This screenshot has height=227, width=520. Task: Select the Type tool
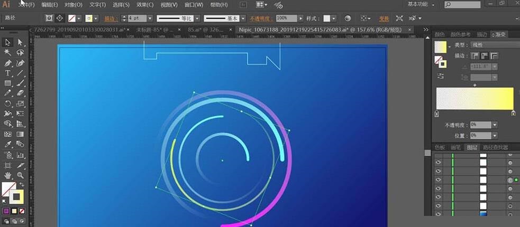[x=7, y=73]
